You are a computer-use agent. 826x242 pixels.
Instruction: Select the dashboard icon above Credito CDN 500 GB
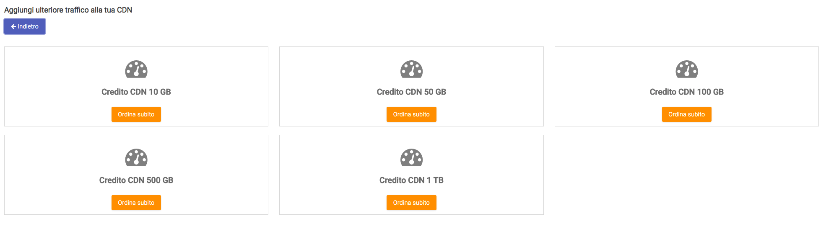click(x=136, y=158)
